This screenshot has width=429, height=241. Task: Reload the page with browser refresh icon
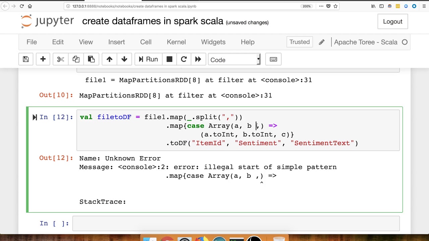tap(22, 6)
